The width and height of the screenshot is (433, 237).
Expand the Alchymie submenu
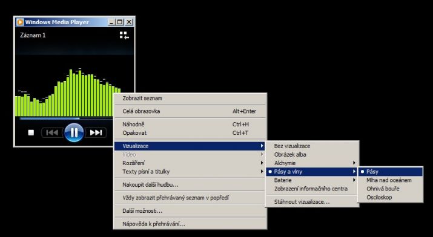tap(312, 163)
